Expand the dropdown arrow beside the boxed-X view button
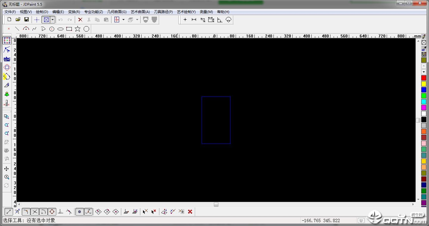Viewport: 429px width, 226px height. point(52,20)
